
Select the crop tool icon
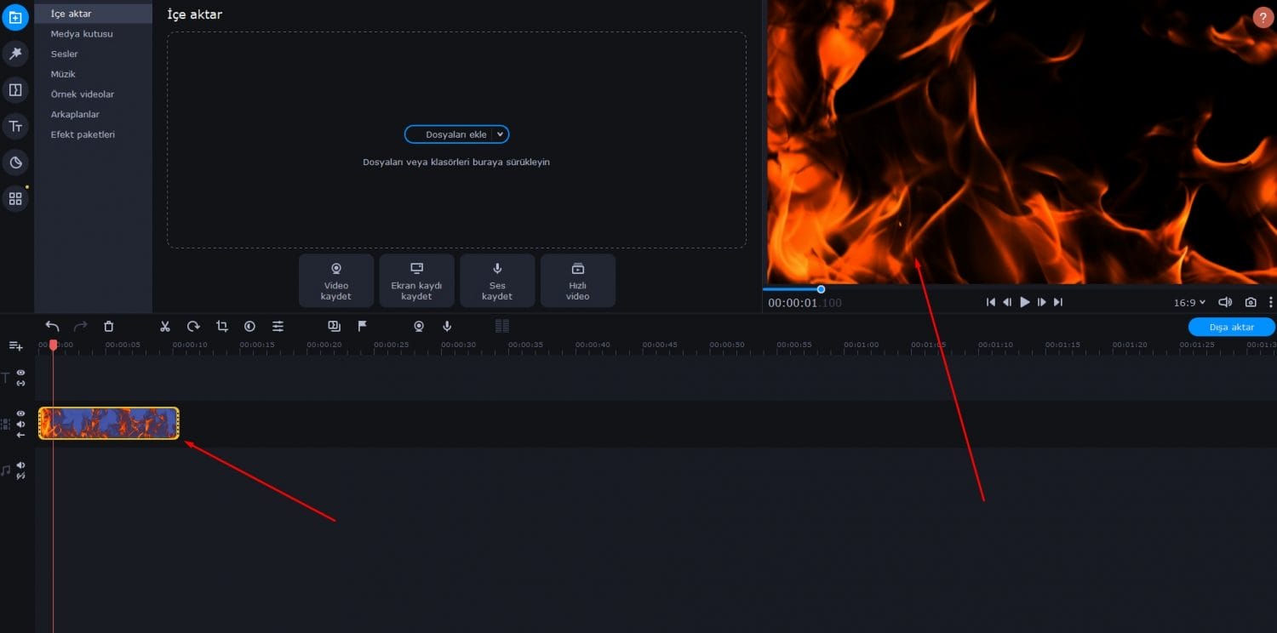click(222, 326)
